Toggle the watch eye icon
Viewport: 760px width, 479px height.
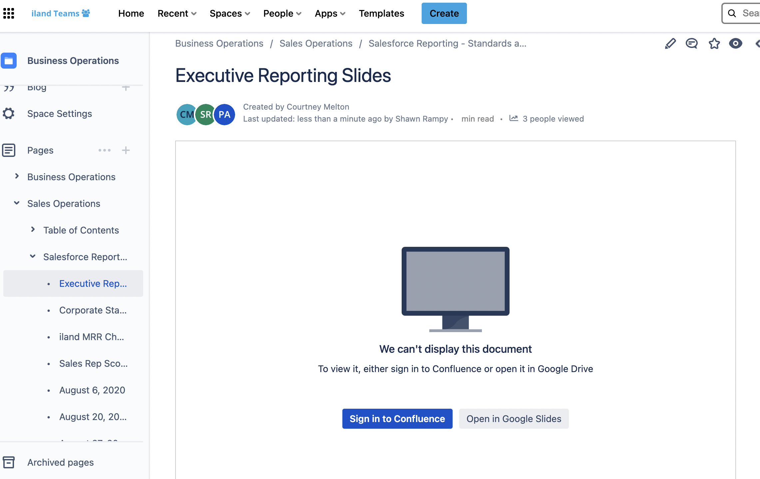[736, 44]
